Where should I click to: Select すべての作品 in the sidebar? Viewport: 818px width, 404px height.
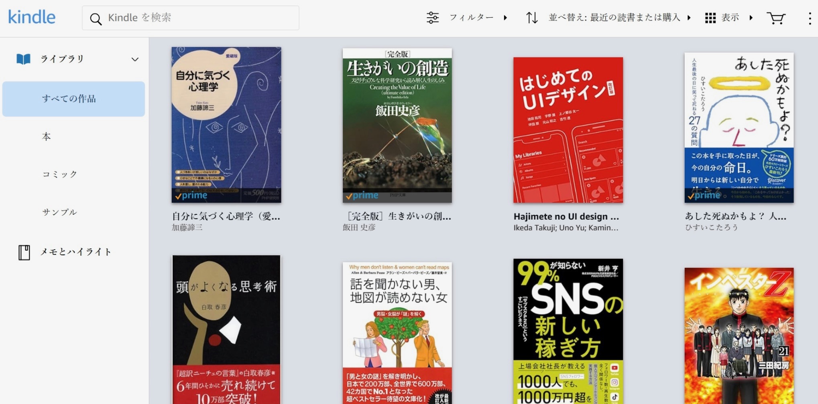69,99
